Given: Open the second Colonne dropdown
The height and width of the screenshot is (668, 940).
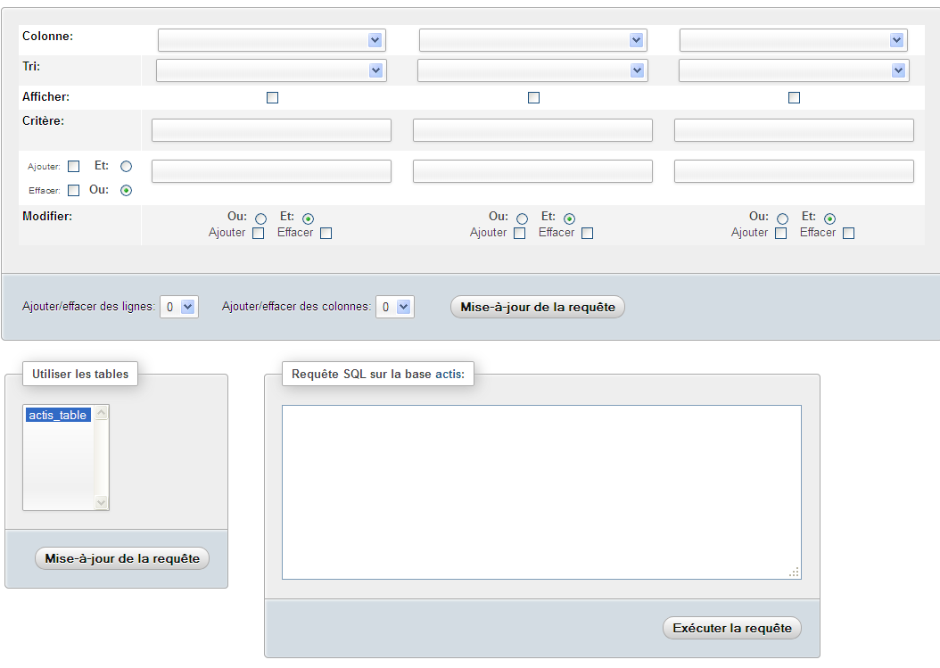Looking at the screenshot, I should click(x=533, y=40).
